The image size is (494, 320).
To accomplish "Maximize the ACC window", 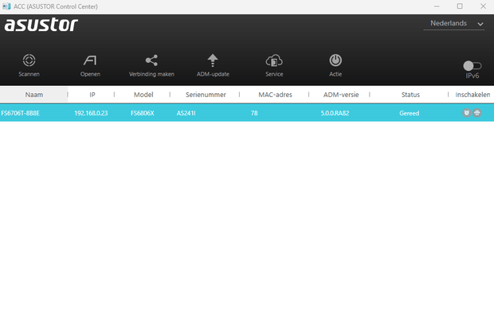I will (x=460, y=6).
